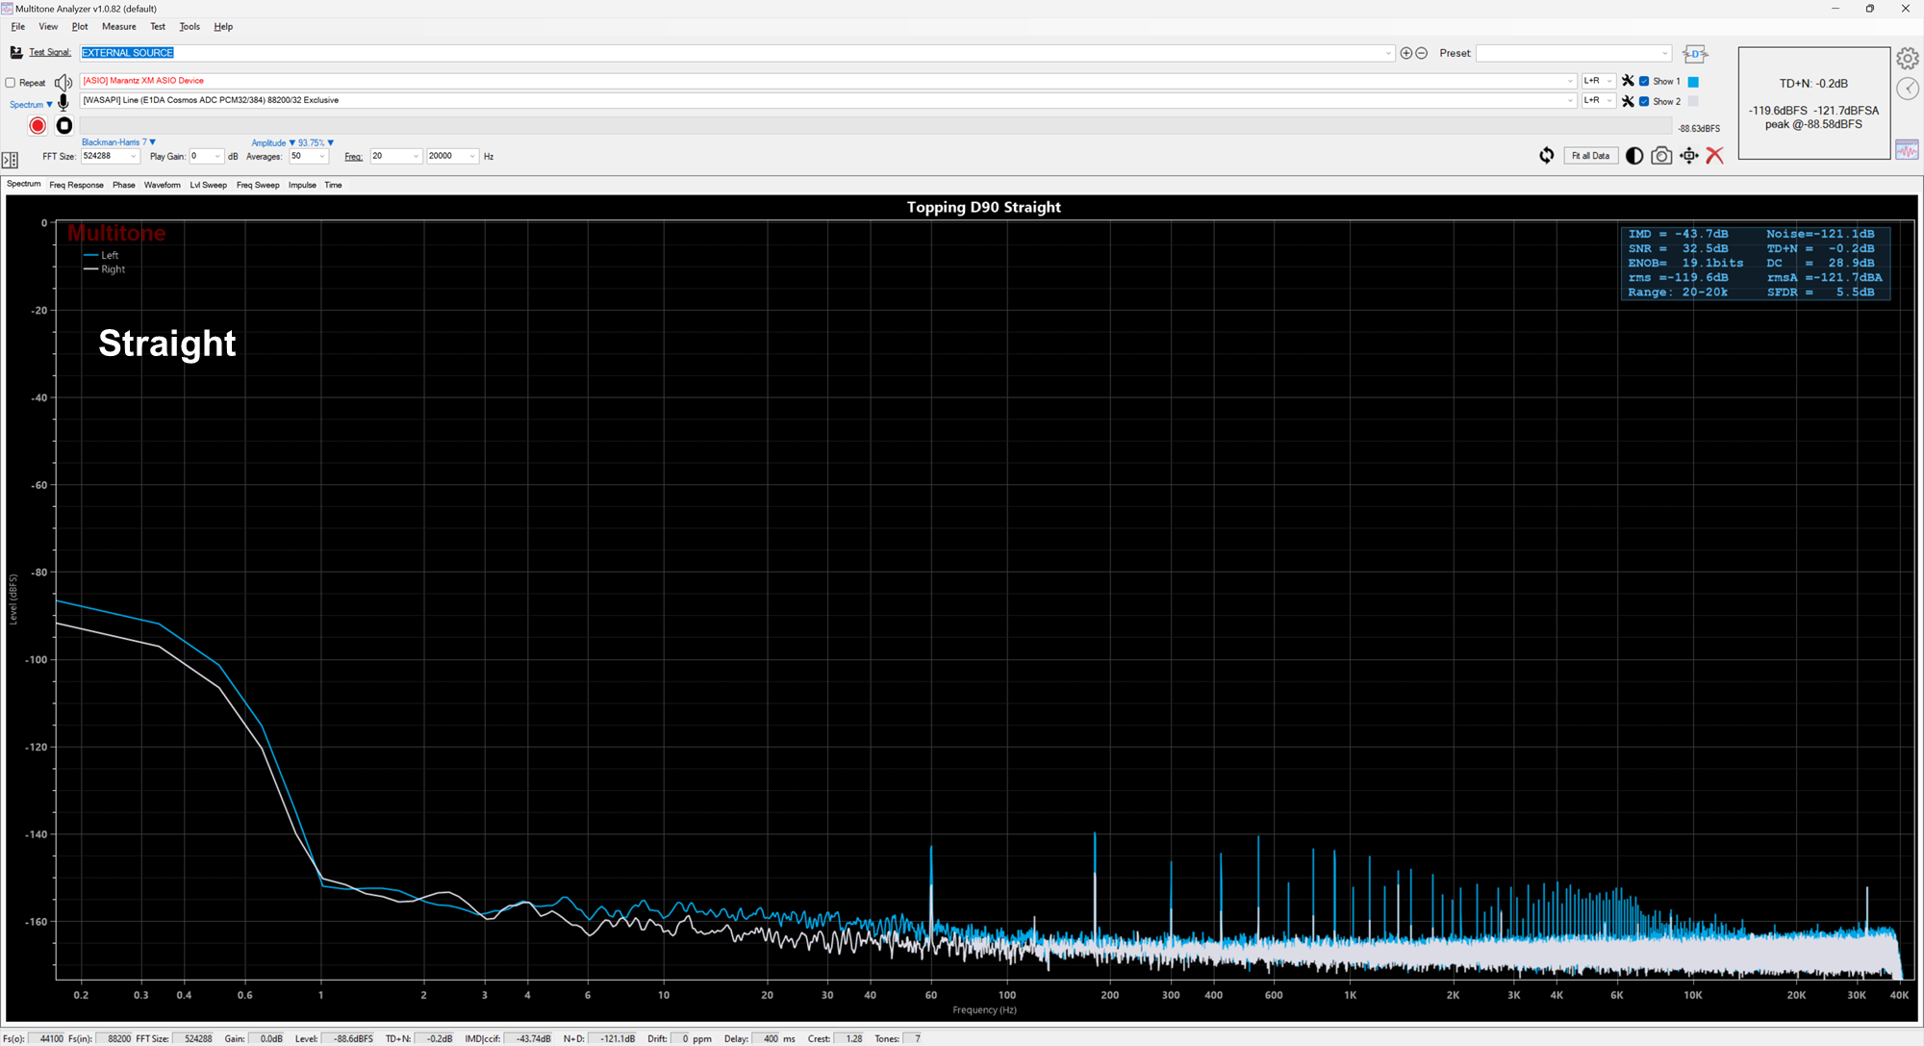Expand the Marantz ASIO output device dropdown
This screenshot has width=1924, height=1046.
pos(1570,81)
